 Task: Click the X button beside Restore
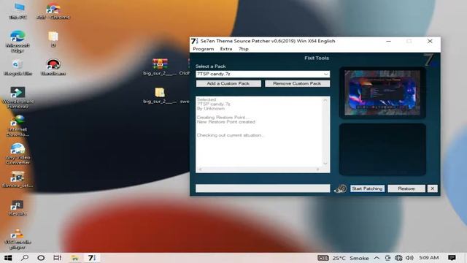point(433,188)
